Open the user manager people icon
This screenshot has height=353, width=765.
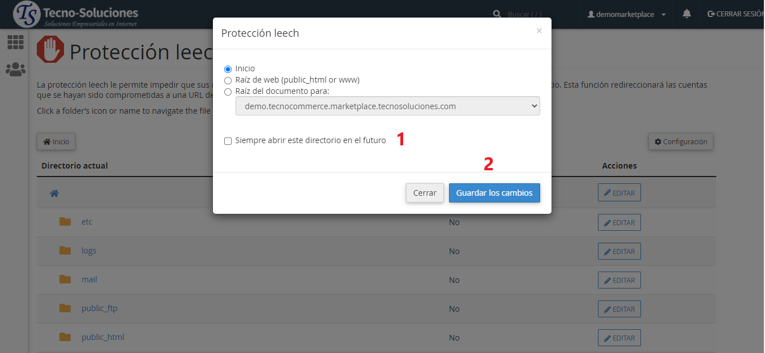tap(15, 70)
